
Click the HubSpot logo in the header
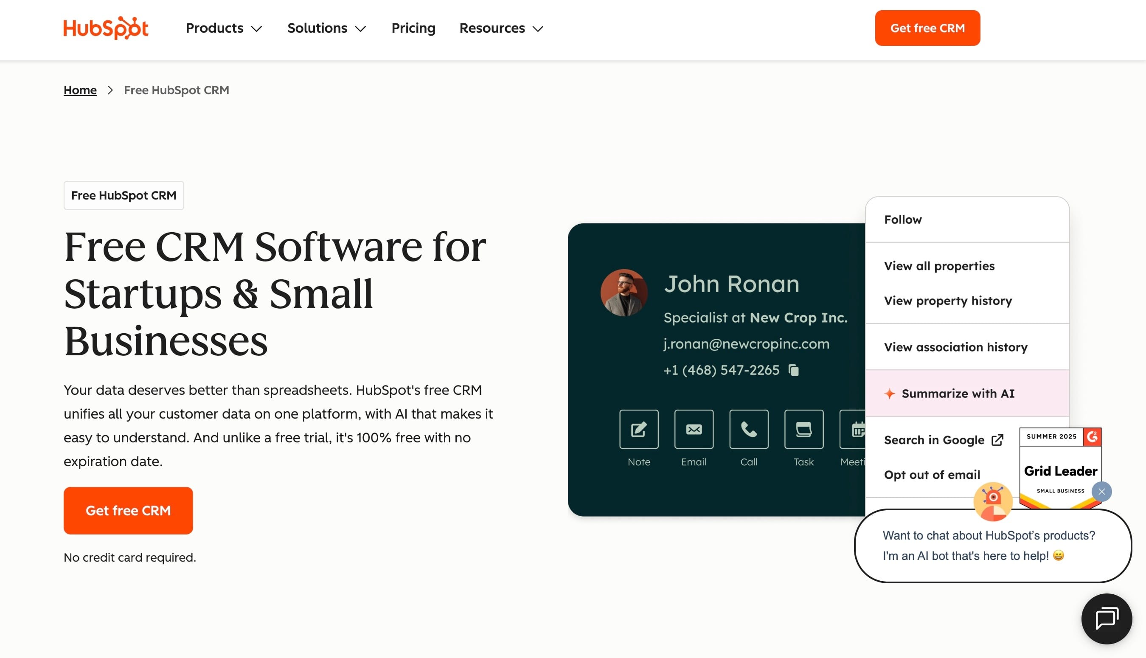coord(105,28)
